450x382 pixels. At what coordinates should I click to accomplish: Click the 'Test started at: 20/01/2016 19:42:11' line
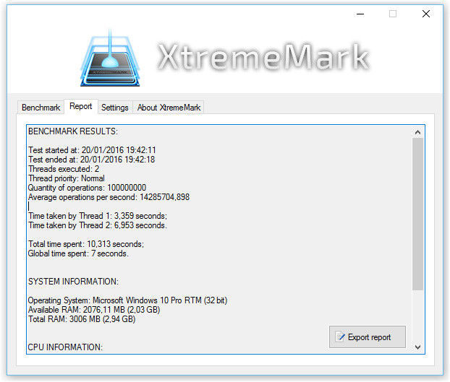[x=92, y=150]
